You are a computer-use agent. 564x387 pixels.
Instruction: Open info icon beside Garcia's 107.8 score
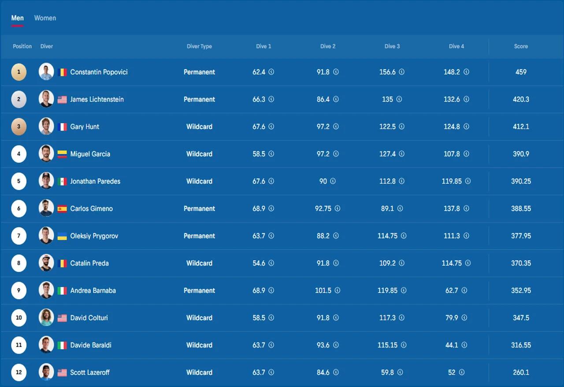[x=466, y=154]
